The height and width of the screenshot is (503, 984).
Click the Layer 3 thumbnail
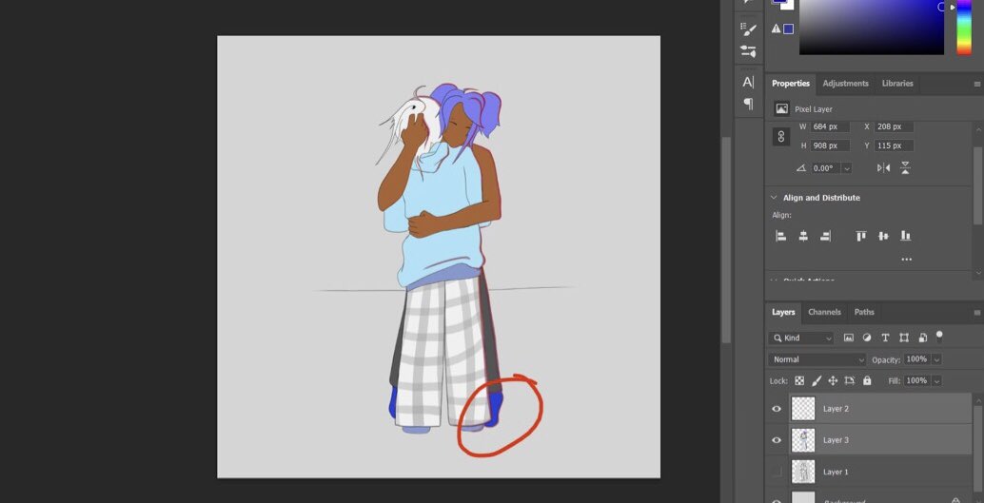coord(803,440)
